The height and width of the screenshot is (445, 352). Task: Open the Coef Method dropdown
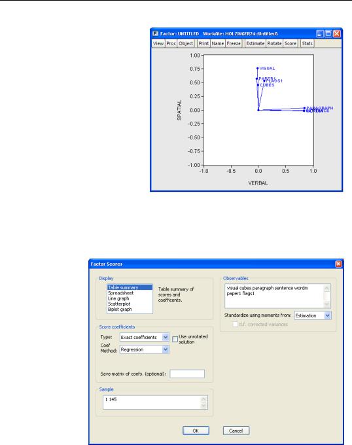coord(145,349)
